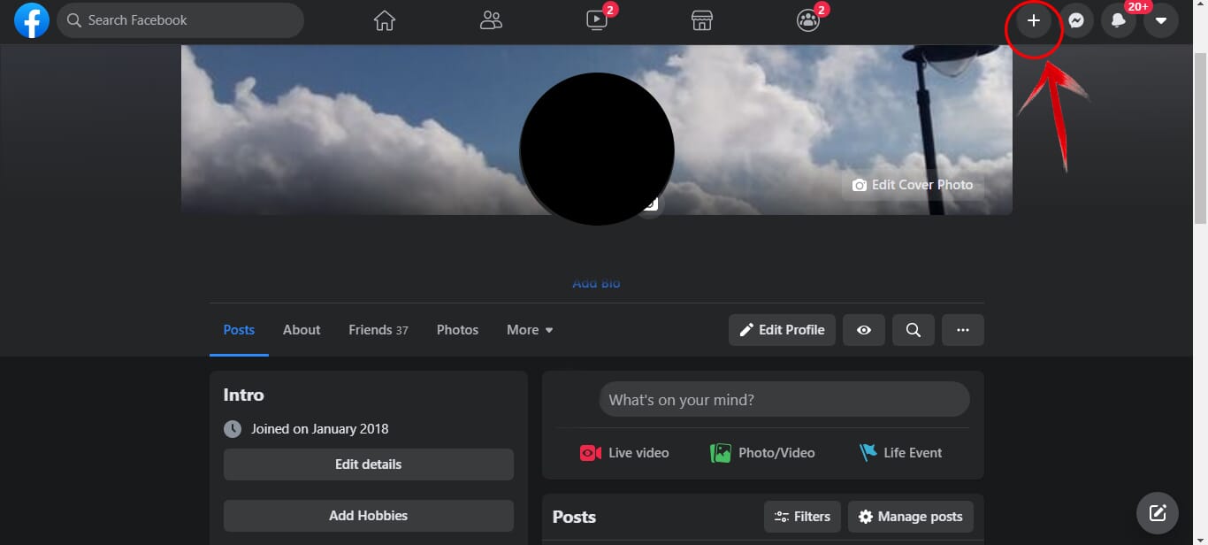Expand the More tab dropdown

[530, 330]
